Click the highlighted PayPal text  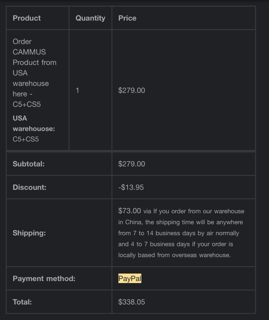(130, 278)
